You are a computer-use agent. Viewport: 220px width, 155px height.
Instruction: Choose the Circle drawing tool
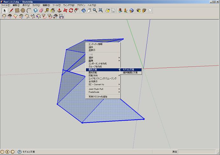pos(23,10)
